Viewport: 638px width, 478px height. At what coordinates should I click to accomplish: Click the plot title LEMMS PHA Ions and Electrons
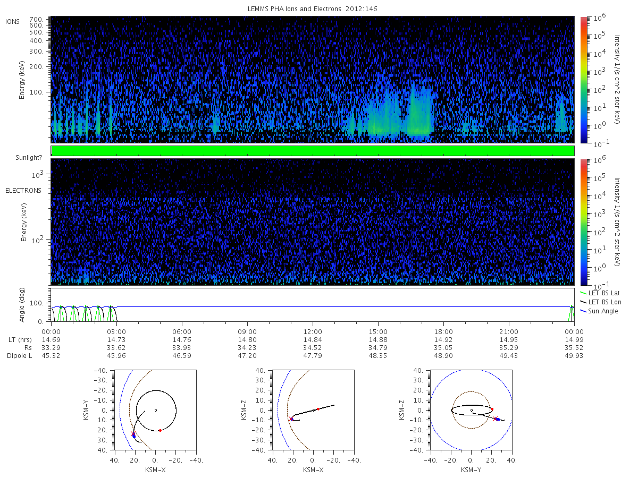pos(295,9)
